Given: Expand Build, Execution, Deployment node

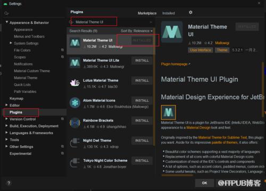Looking at the screenshot, I should point(6,126).
